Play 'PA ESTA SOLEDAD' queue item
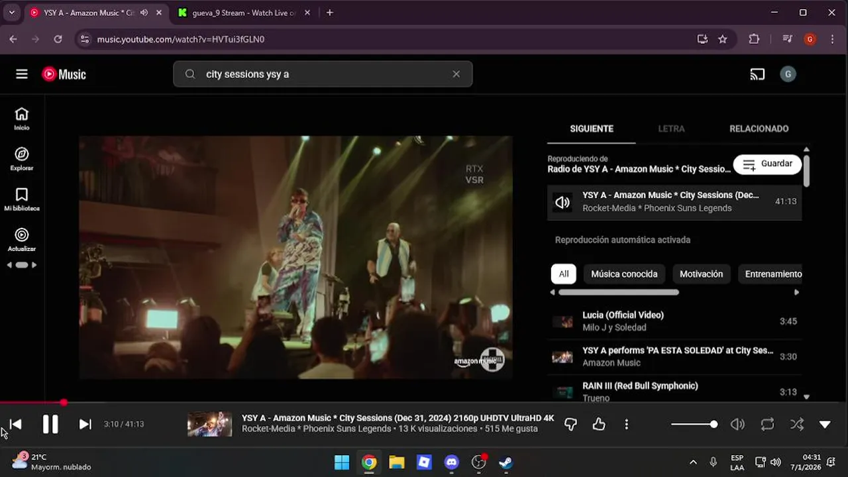This screenshot has width=848, height=477. (x=674, y=356)
